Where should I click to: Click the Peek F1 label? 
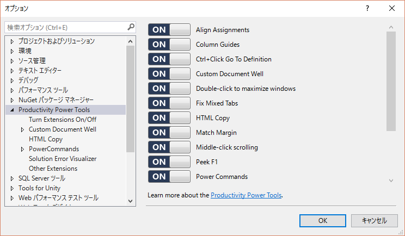point(207,162)
